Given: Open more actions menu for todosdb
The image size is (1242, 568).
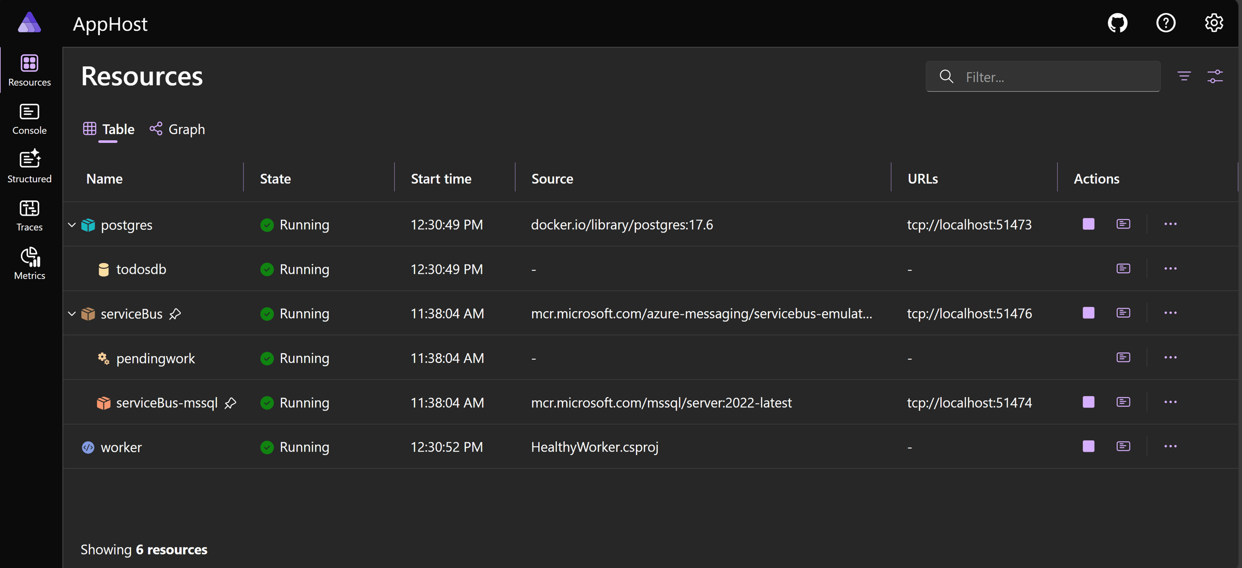Looking at the screenshot, I should (1170, 269).
